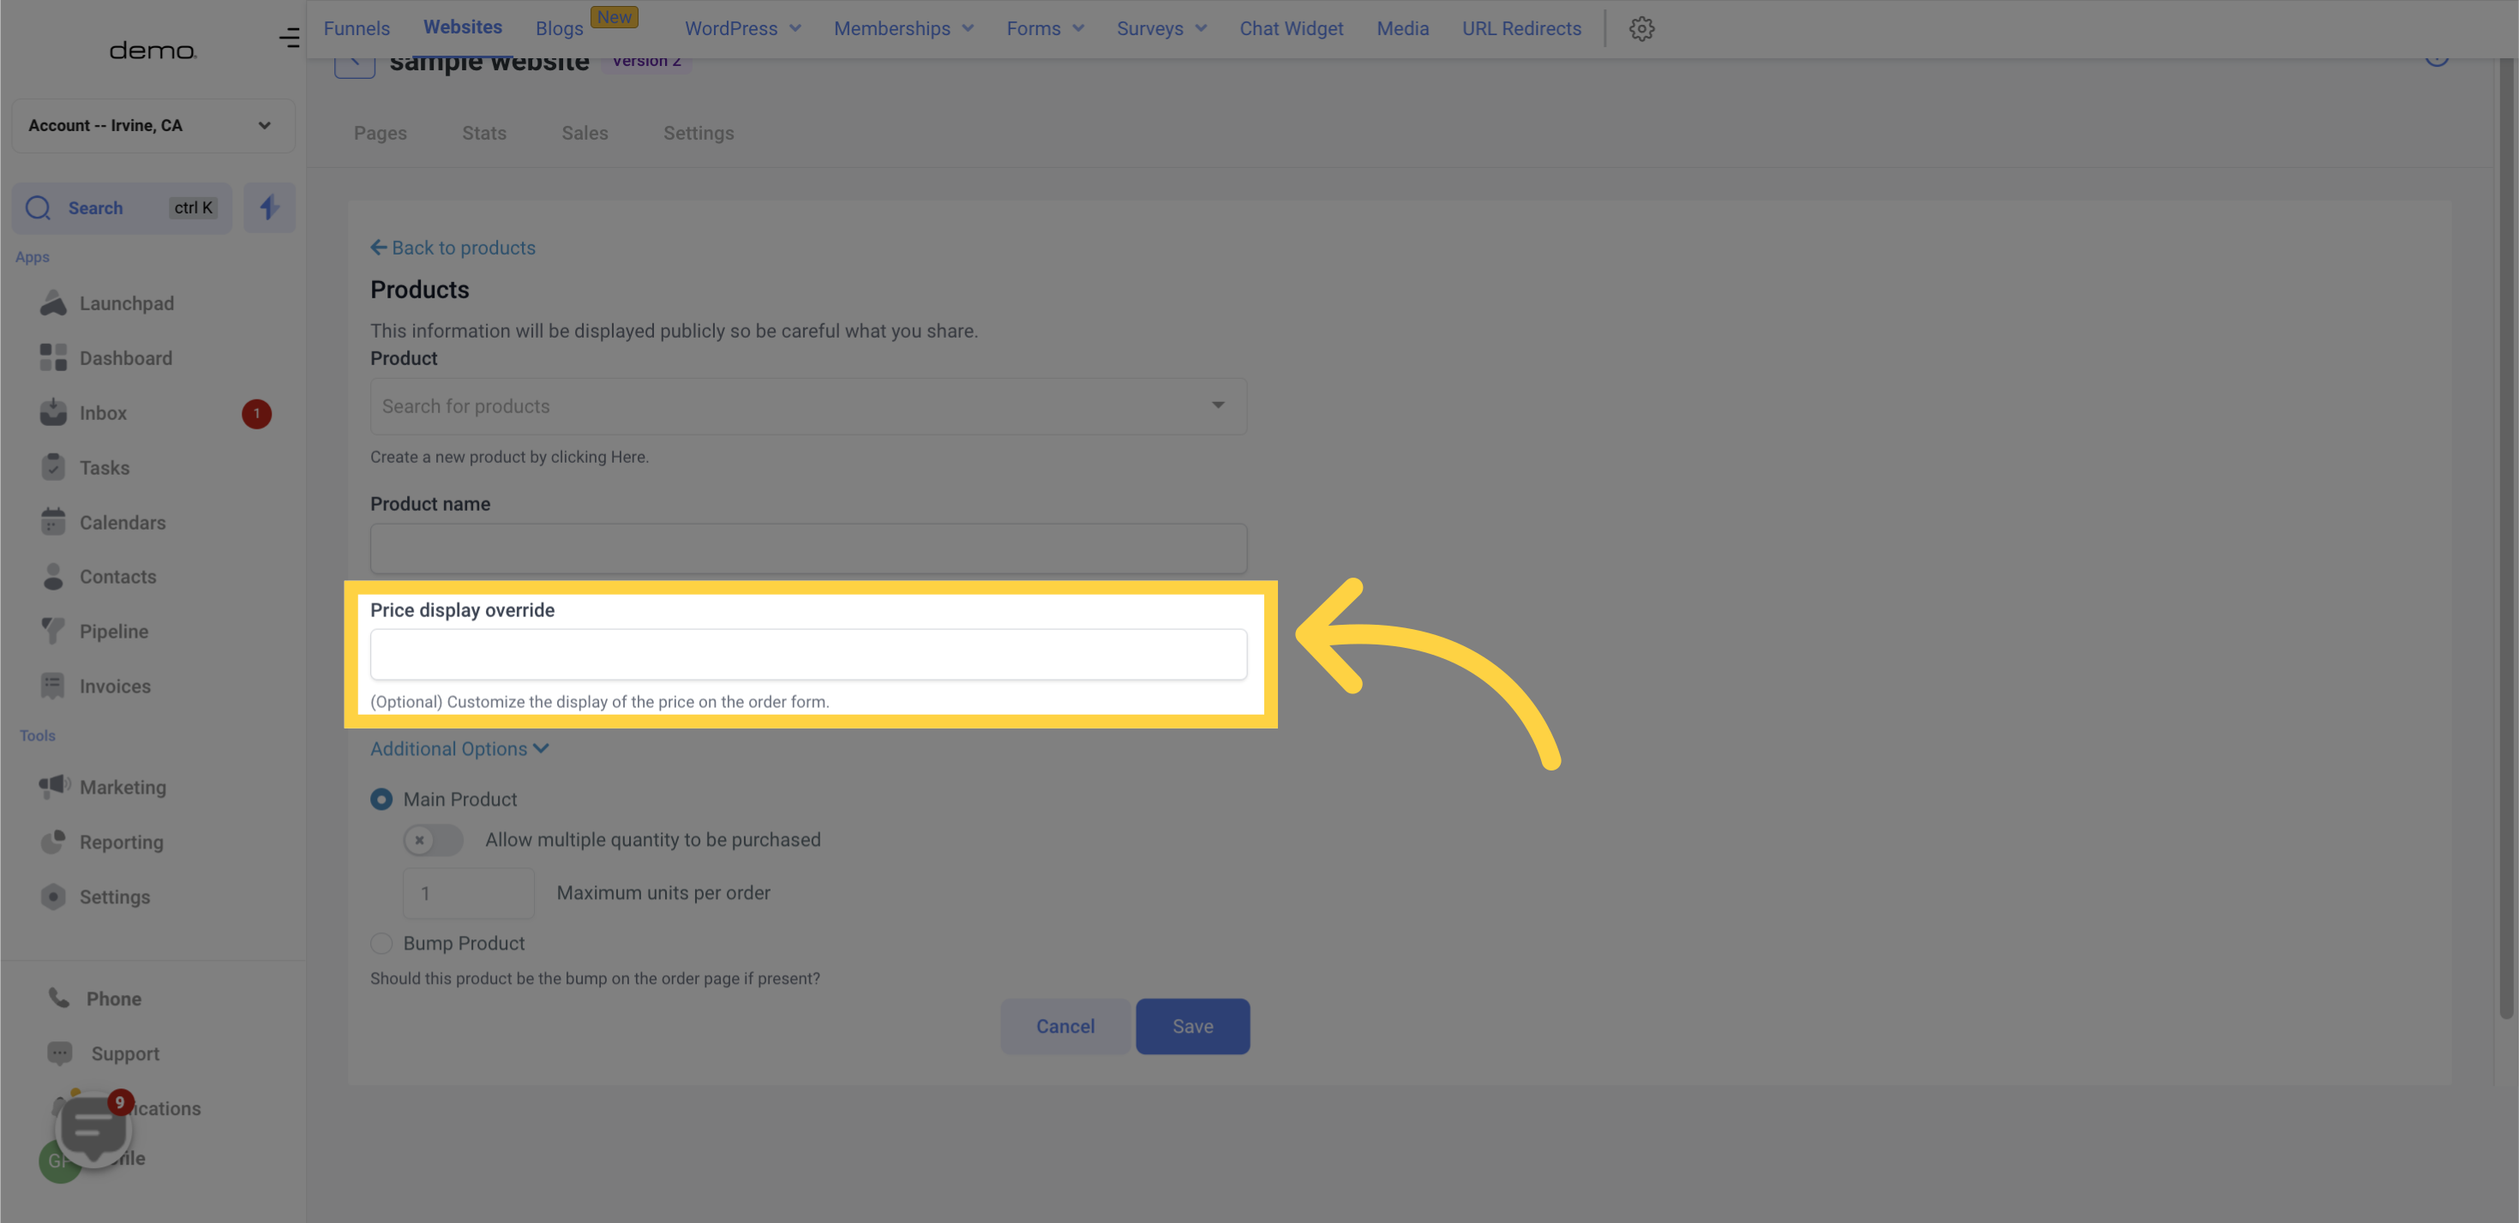Click the Settings gear icon top right

click(x=1642, y=29)
